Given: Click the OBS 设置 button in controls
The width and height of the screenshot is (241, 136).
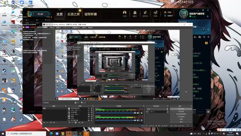Looking at the screenshot, I should point(181,119).
